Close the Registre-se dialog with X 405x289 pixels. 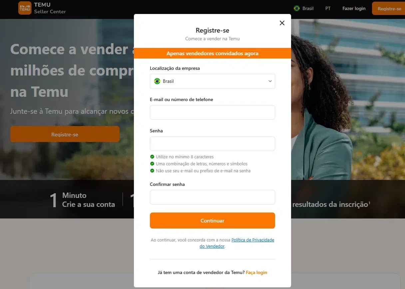coord(282,23)
